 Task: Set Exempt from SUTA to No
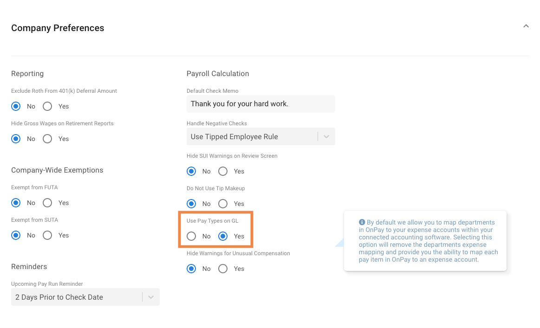pyautogui.click(x=16, y=235)
